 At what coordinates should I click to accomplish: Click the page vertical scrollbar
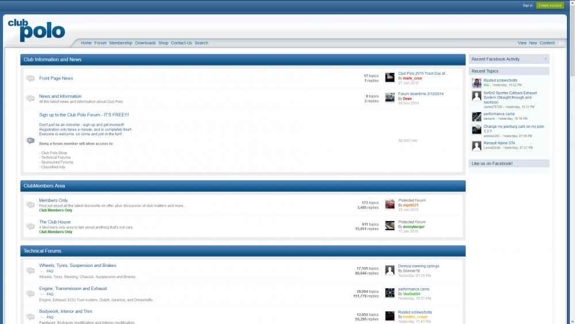click(572, 162)
